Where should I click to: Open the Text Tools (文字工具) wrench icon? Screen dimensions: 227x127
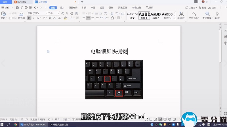(x=194, y=14)
